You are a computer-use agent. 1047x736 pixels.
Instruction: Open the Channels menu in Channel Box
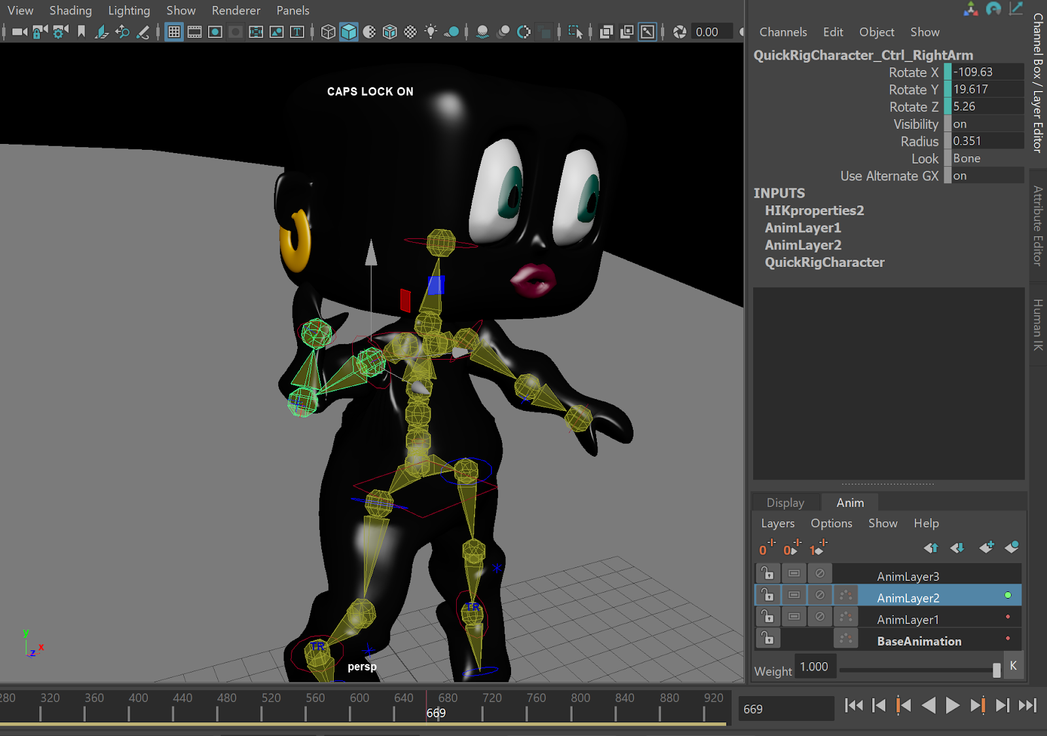783,32
